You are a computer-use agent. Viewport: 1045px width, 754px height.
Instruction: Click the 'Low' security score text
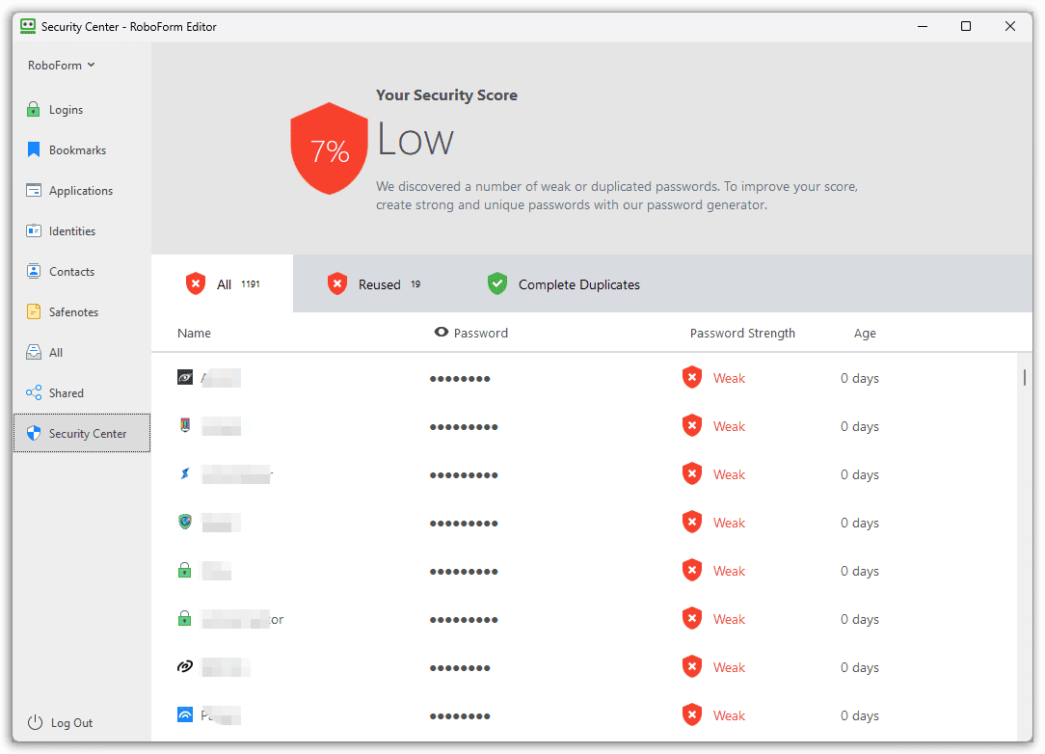(x=415, y=140)
